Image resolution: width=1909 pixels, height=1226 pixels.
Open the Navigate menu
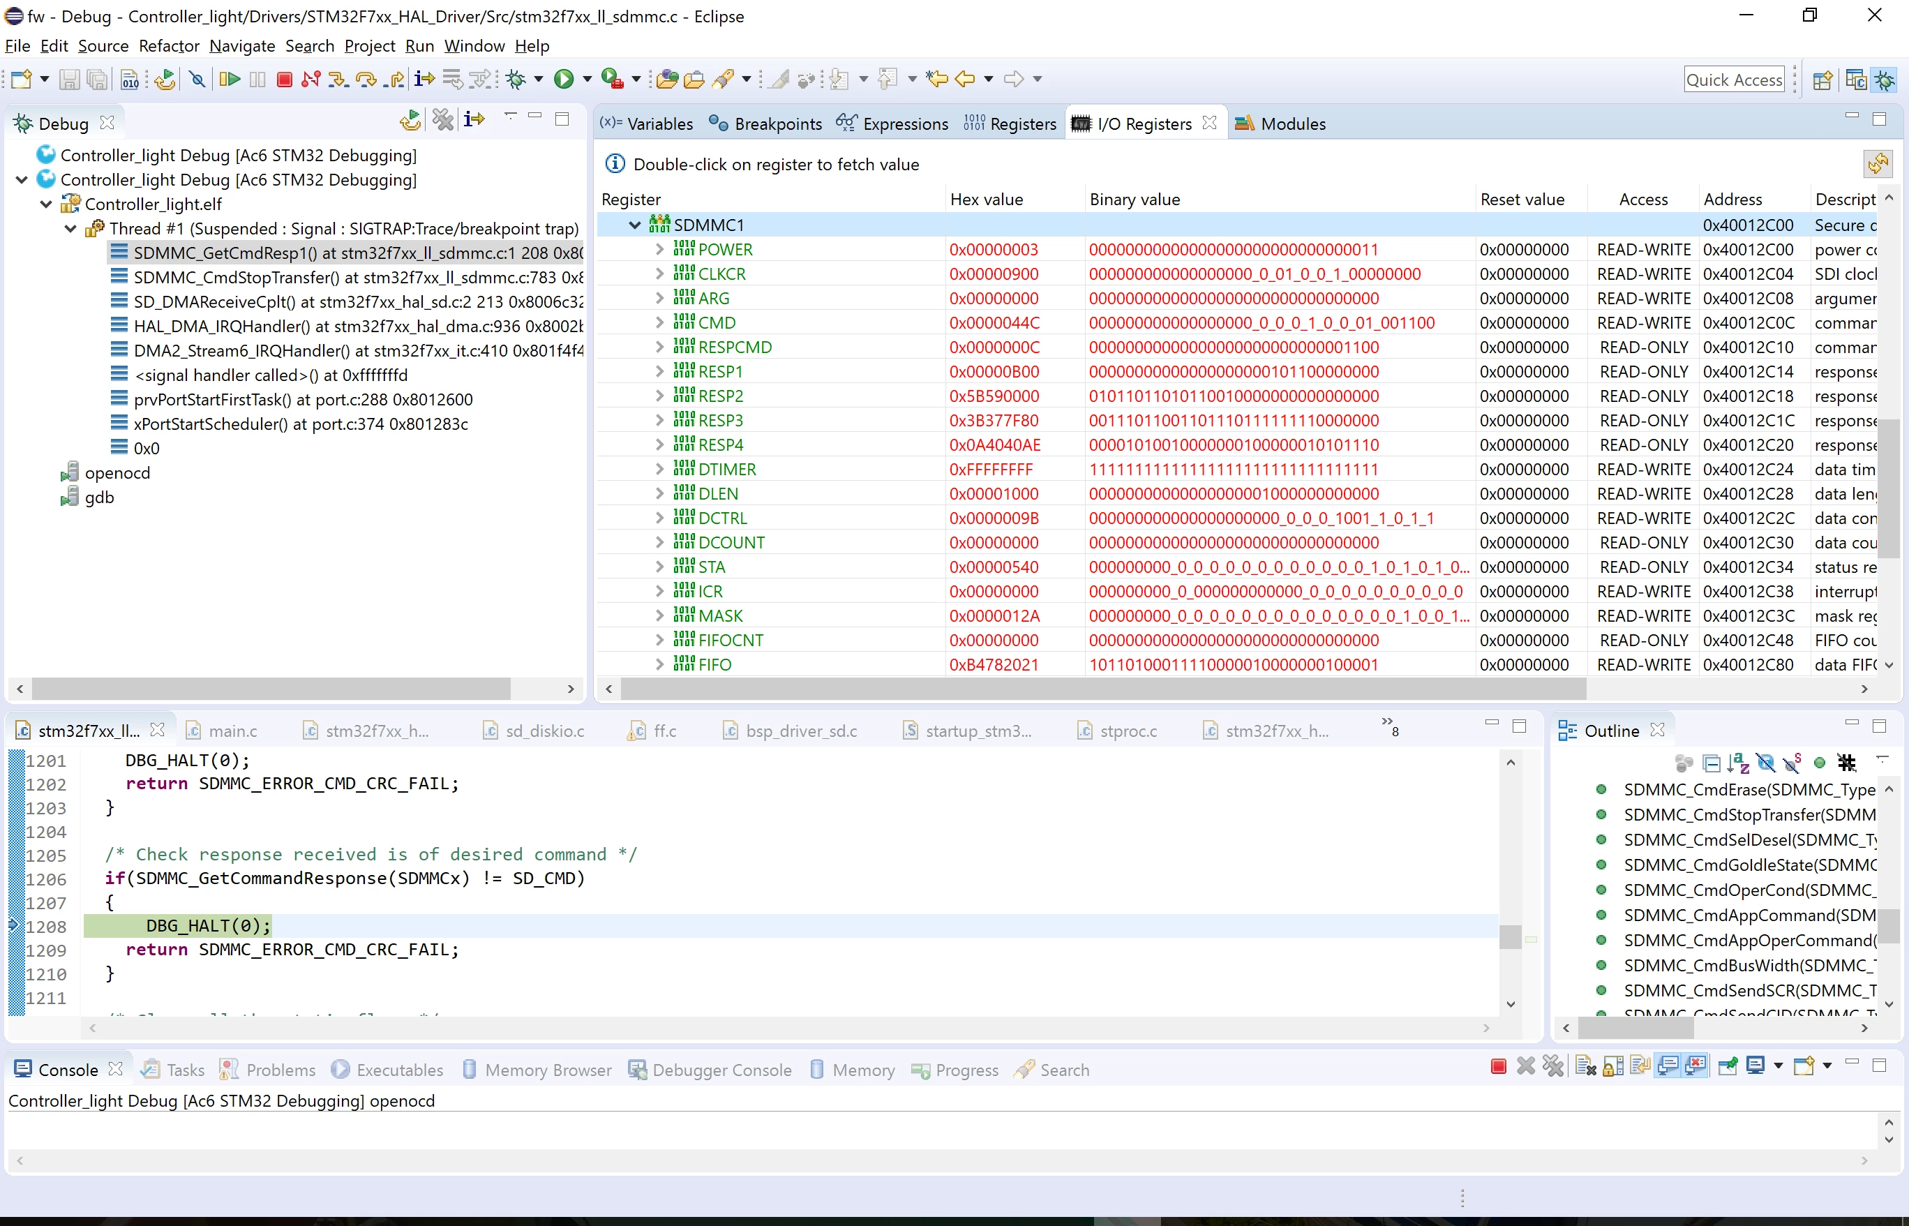242,45
